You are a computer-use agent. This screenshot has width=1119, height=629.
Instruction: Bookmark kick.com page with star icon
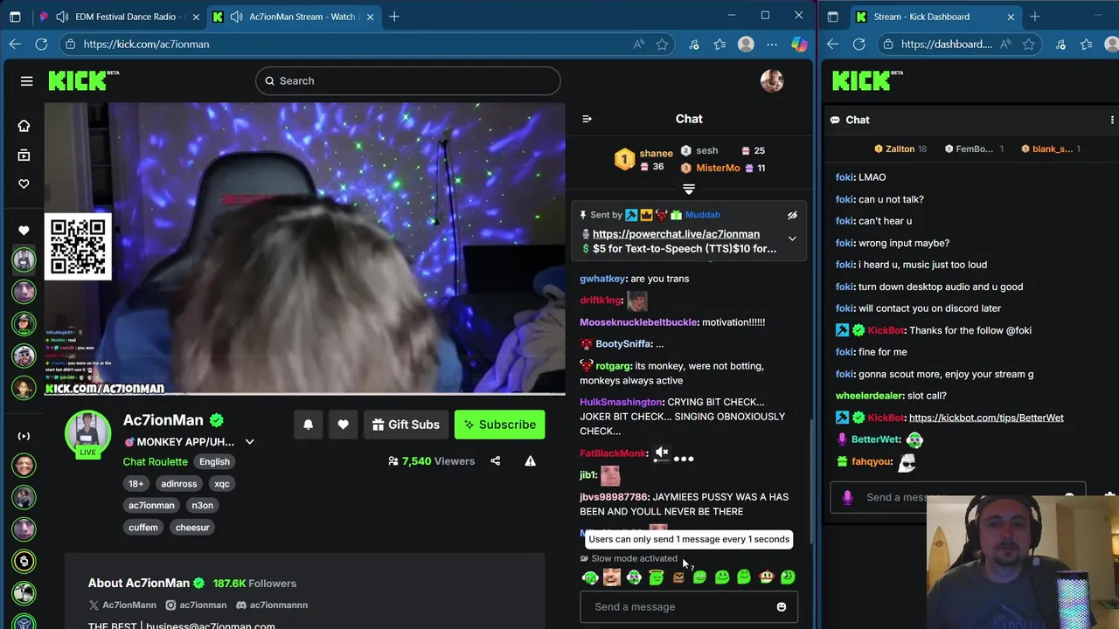coord(662,44)
